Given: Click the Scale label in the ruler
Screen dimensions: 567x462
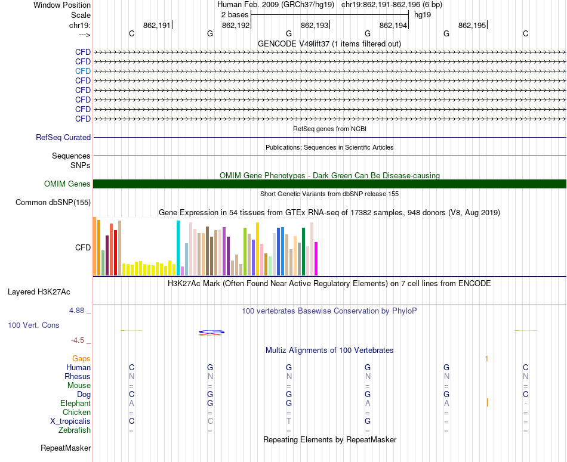Looking at the screenshot, I should [81, 15].
